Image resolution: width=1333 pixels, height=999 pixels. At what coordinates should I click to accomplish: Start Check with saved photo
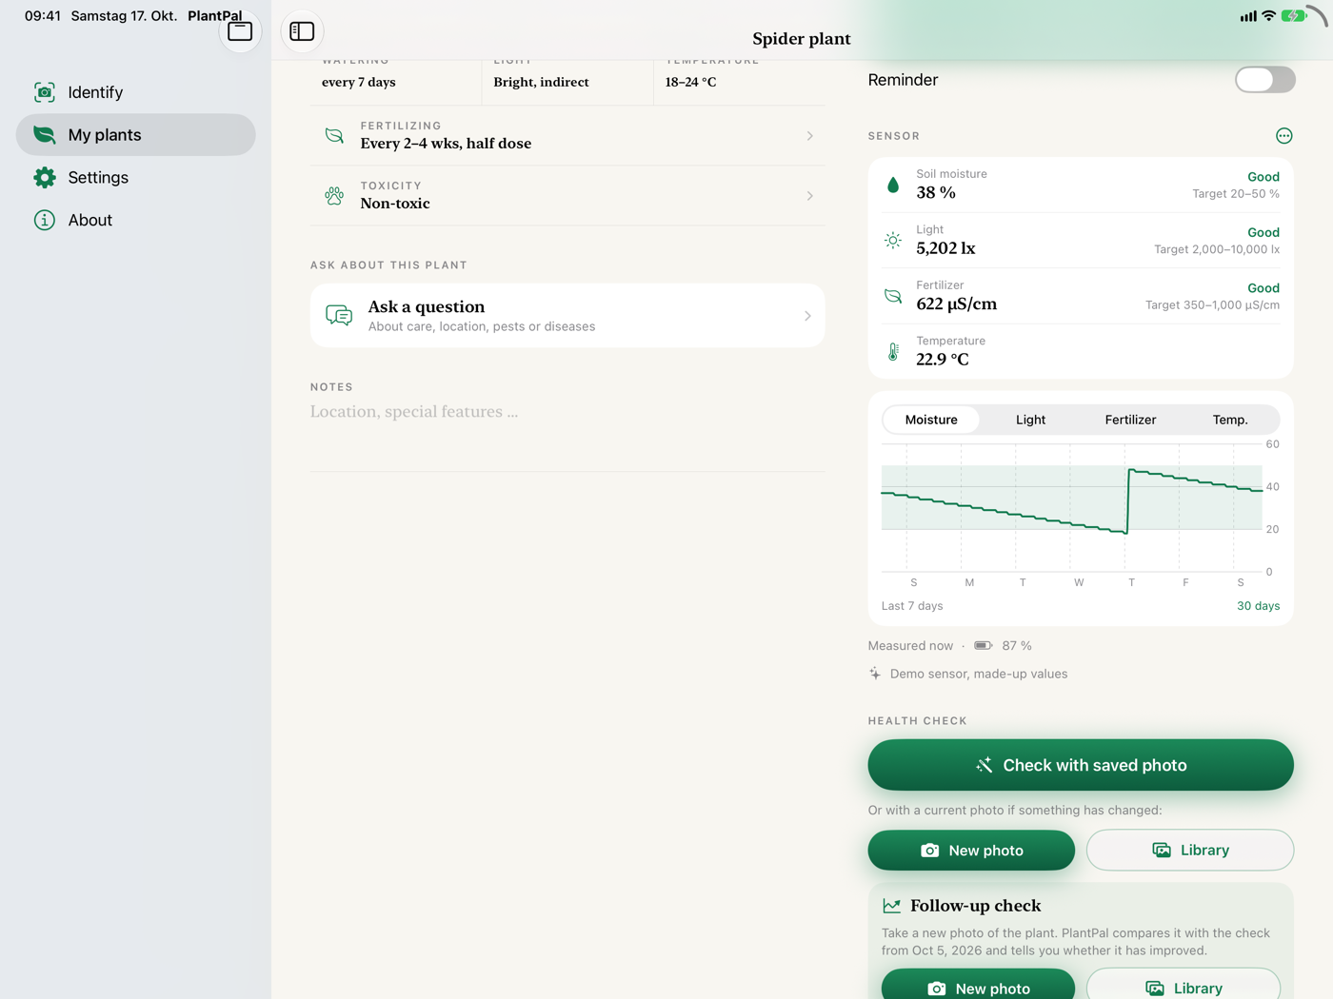click(1081, 765)
